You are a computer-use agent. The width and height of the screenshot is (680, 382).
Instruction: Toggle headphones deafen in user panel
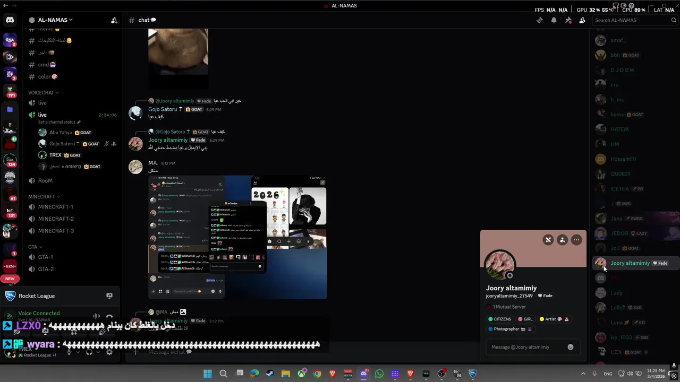[x=89, y=352]
